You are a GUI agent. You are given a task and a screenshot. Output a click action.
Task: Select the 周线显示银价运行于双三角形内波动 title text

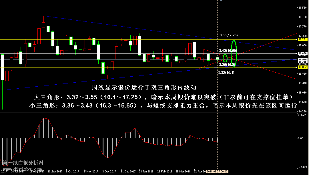[144, 87]
